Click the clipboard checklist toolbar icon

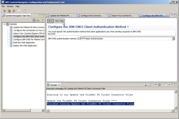tap(25, 11)
